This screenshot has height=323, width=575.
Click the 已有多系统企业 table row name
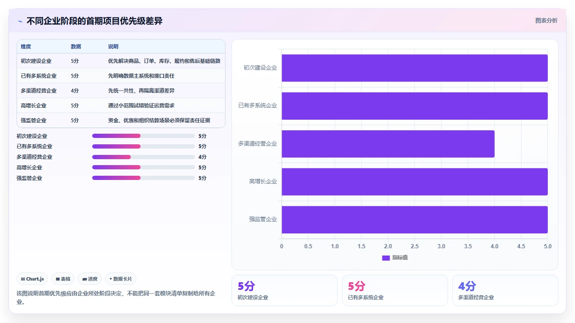click(x=39, y=76)
